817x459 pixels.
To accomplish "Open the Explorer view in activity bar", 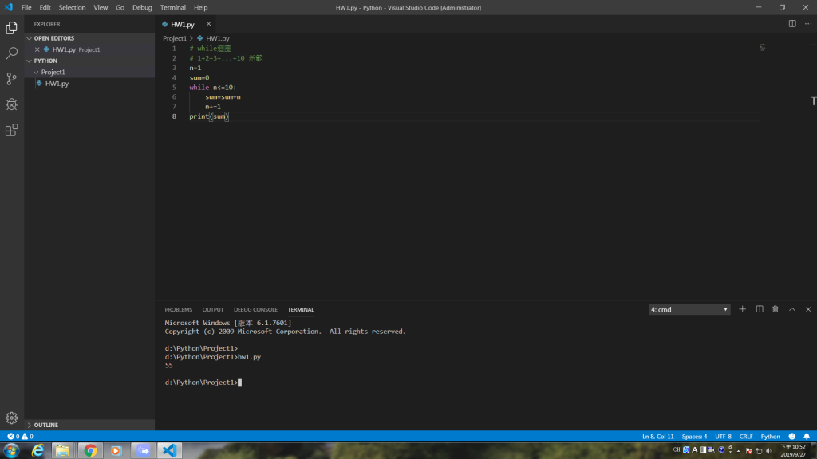I will pyautogui.click(x=11, y=28).
